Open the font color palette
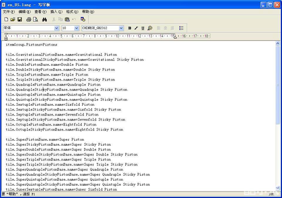 [x=150, y=28]
